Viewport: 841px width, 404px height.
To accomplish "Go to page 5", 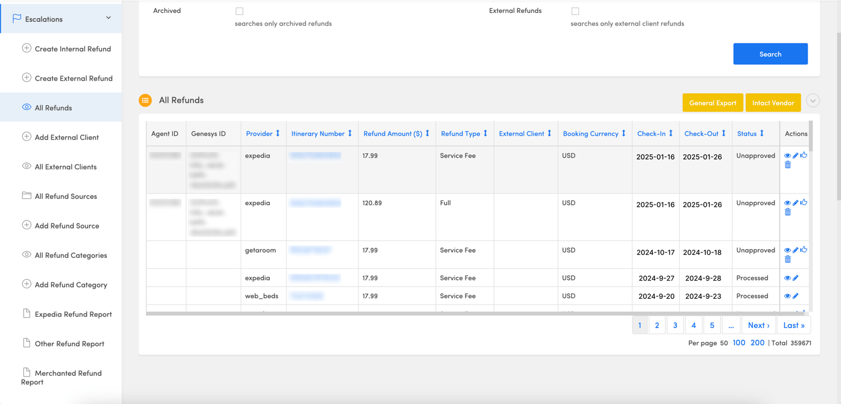I will [712, 325].
